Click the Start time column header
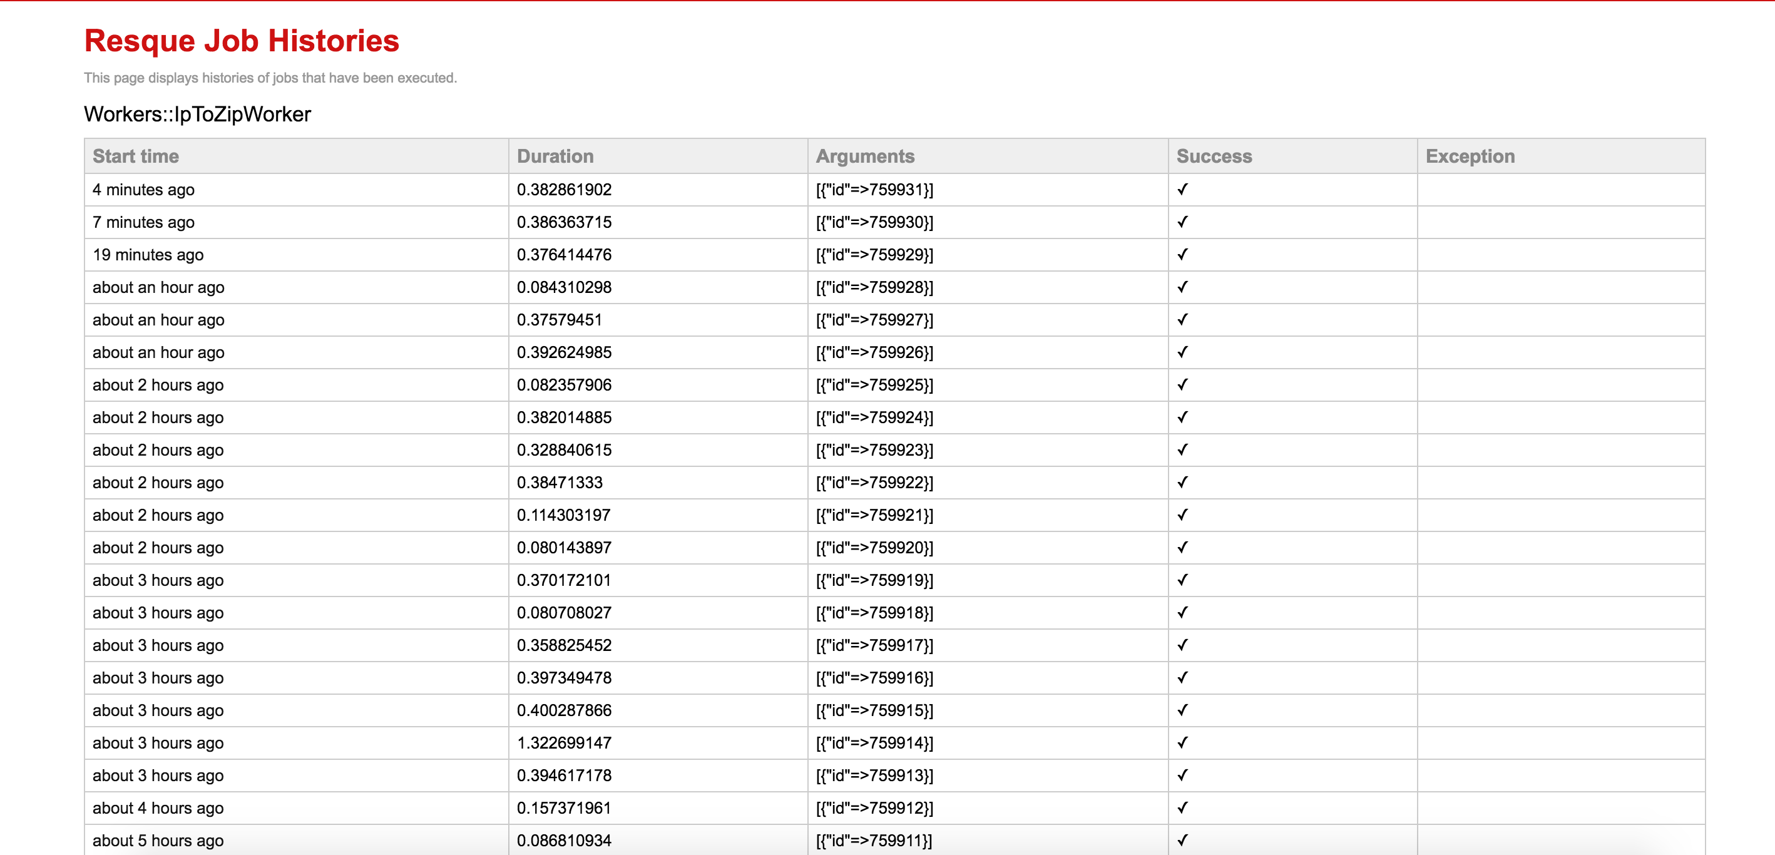 [x=136, y=156]
